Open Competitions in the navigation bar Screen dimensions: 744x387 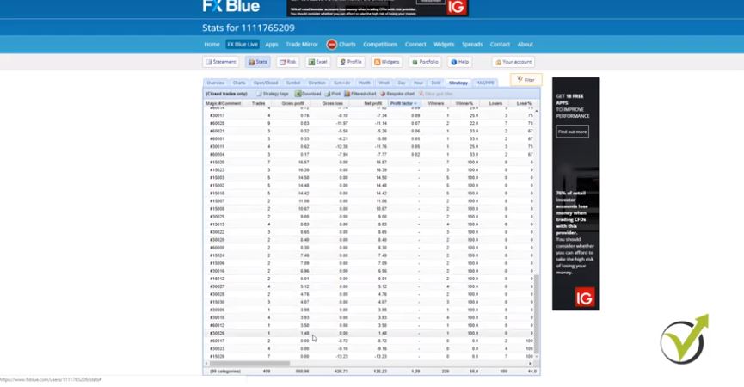(x=380, y=45)
